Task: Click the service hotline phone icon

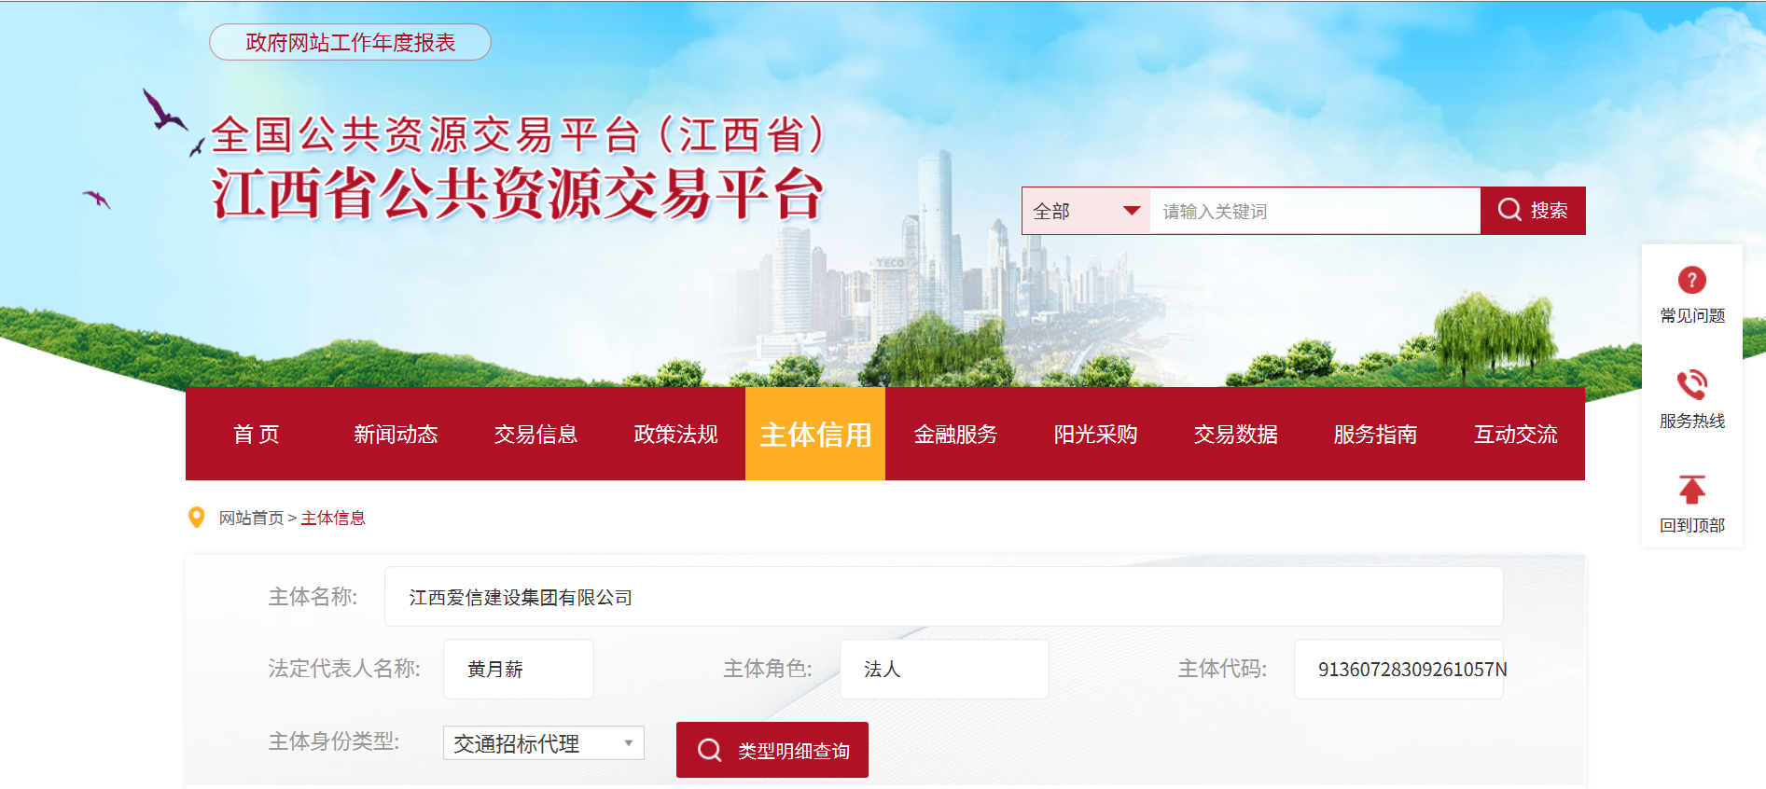Action: (x=1691, y=384)
